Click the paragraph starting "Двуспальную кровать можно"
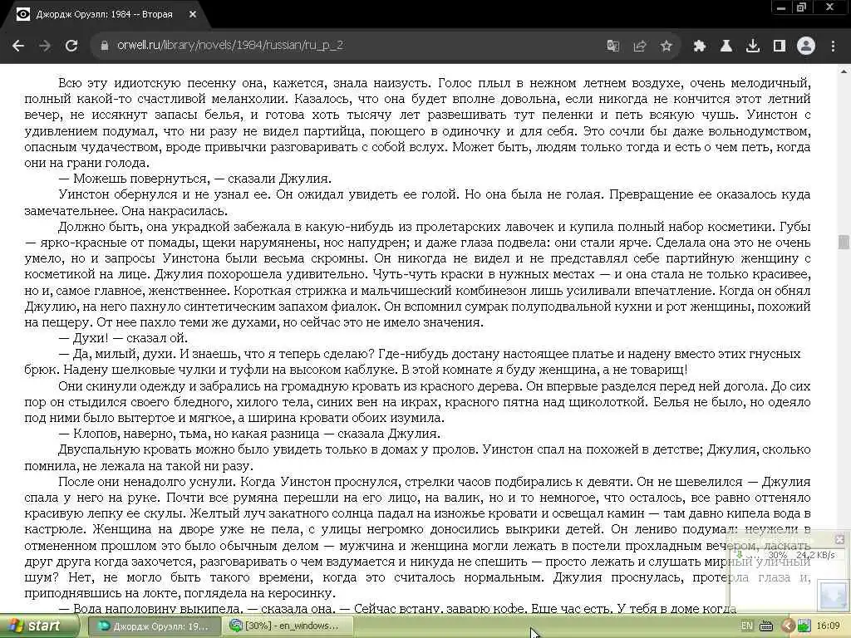The height and width of the screenshot is (638, 851). click(417, 458)
